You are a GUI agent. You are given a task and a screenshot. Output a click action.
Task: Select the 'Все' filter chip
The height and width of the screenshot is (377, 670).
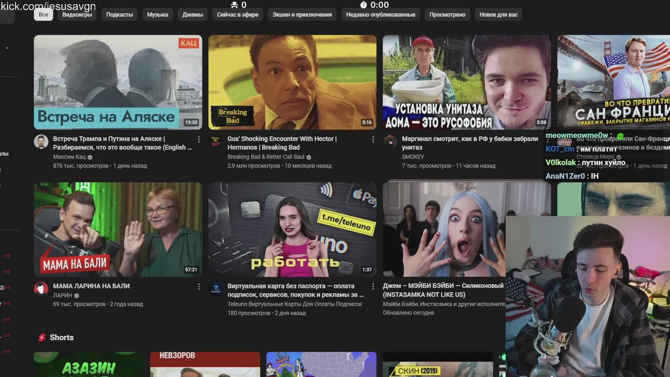coord(43,15)
